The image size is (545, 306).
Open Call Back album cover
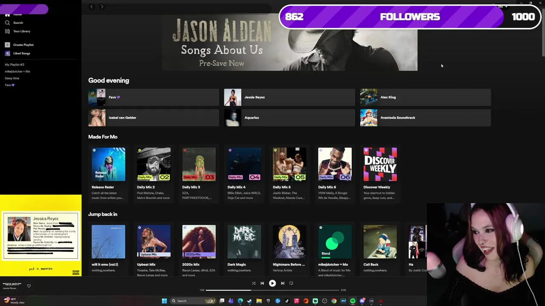pyautogui.click(x=380, y=242)
